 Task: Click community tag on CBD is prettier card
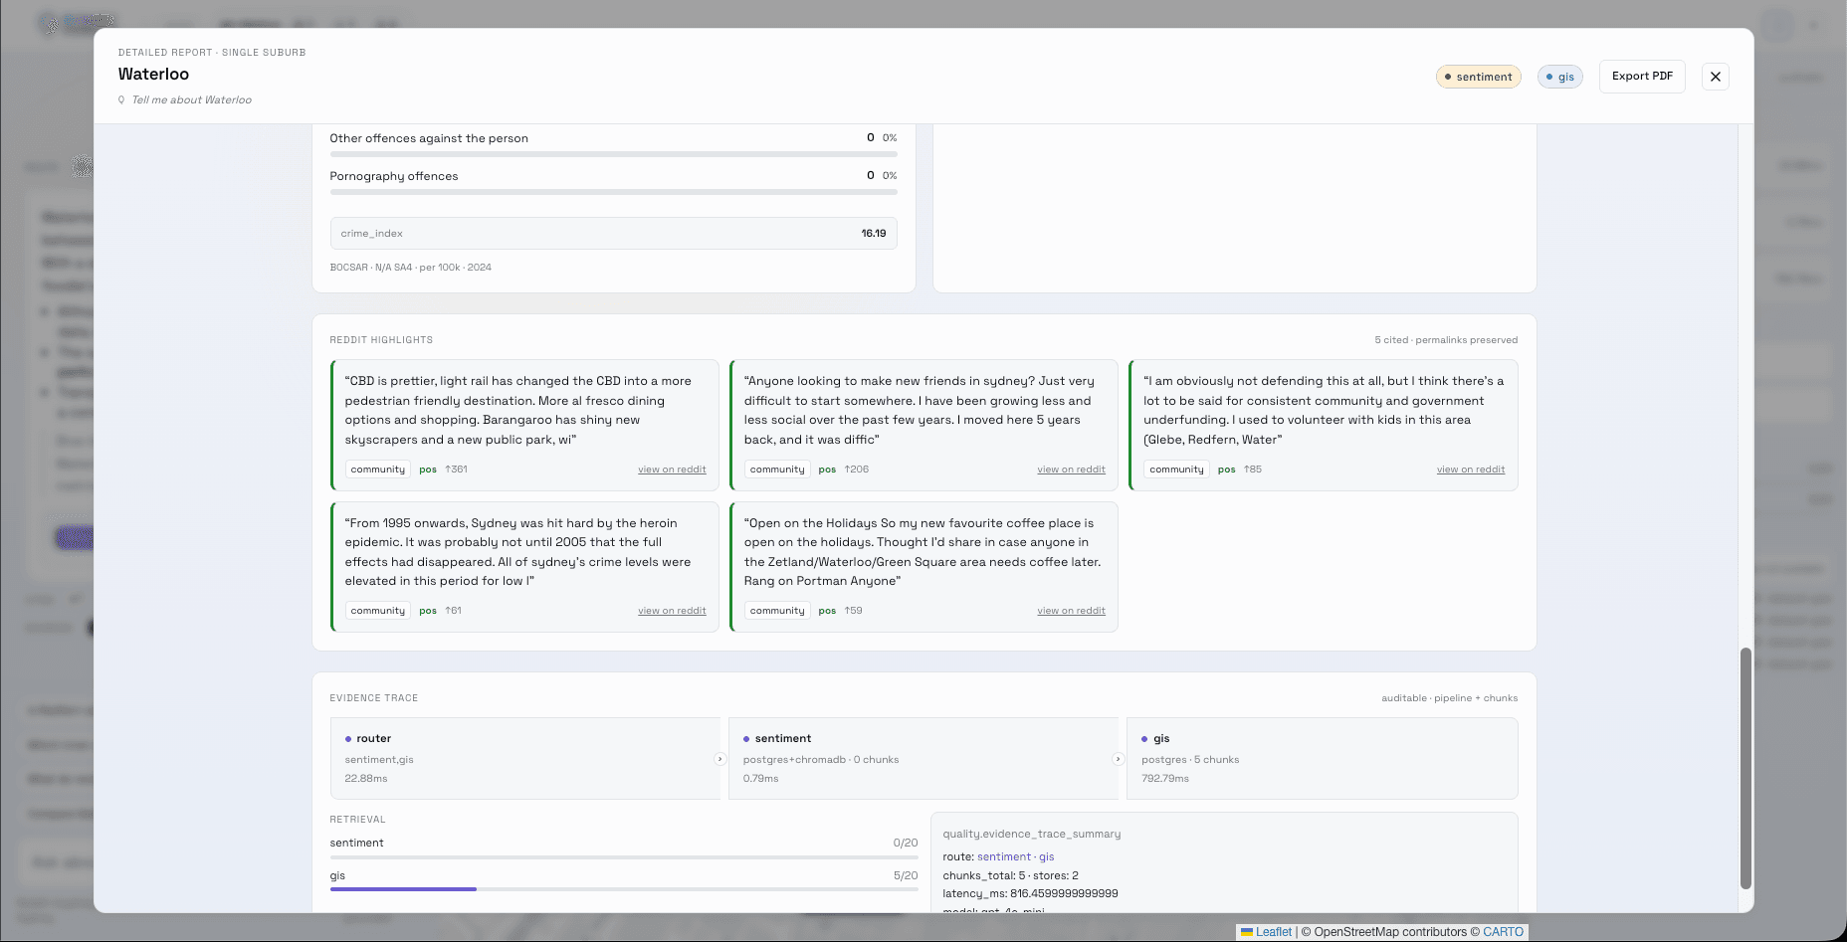[378, 470]
